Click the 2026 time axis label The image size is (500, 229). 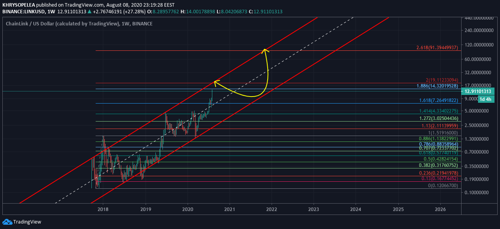pos(440,209)
